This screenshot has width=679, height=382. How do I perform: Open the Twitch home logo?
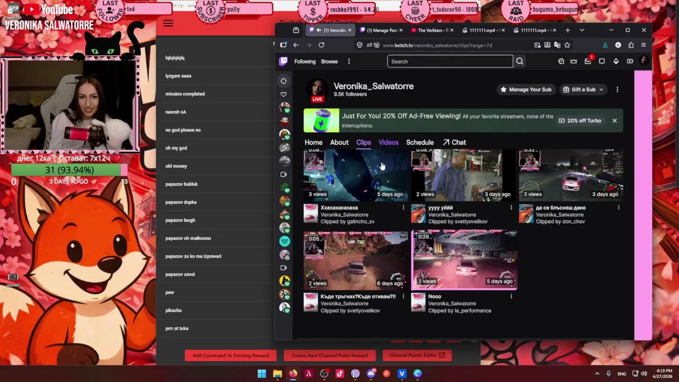(x=284, y=61)
